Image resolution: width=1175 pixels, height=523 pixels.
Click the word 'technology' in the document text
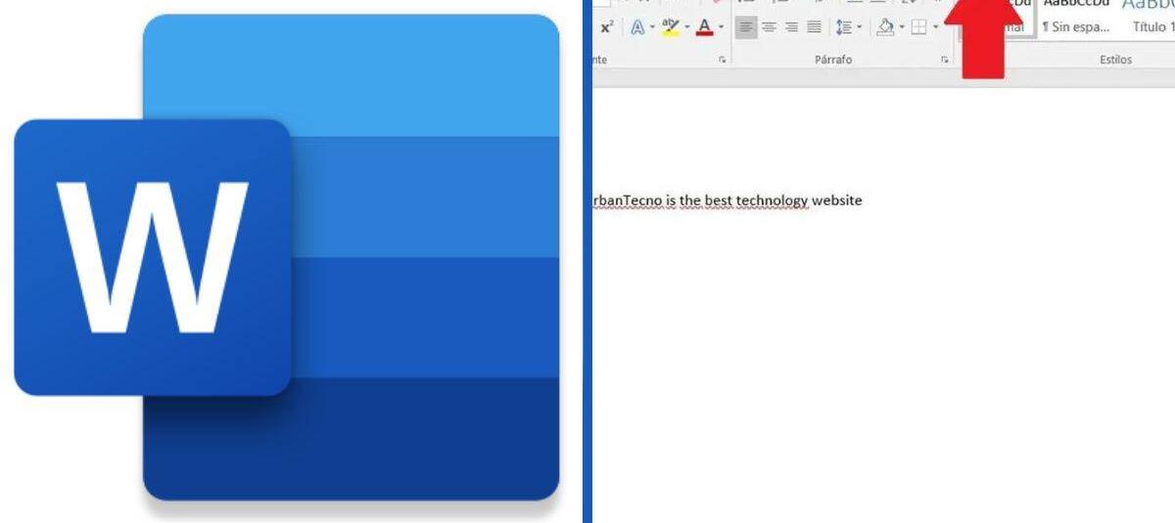[772, 200]
